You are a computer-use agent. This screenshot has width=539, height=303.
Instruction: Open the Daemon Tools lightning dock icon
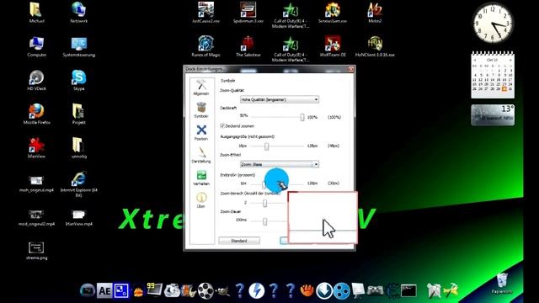[256, 291]
